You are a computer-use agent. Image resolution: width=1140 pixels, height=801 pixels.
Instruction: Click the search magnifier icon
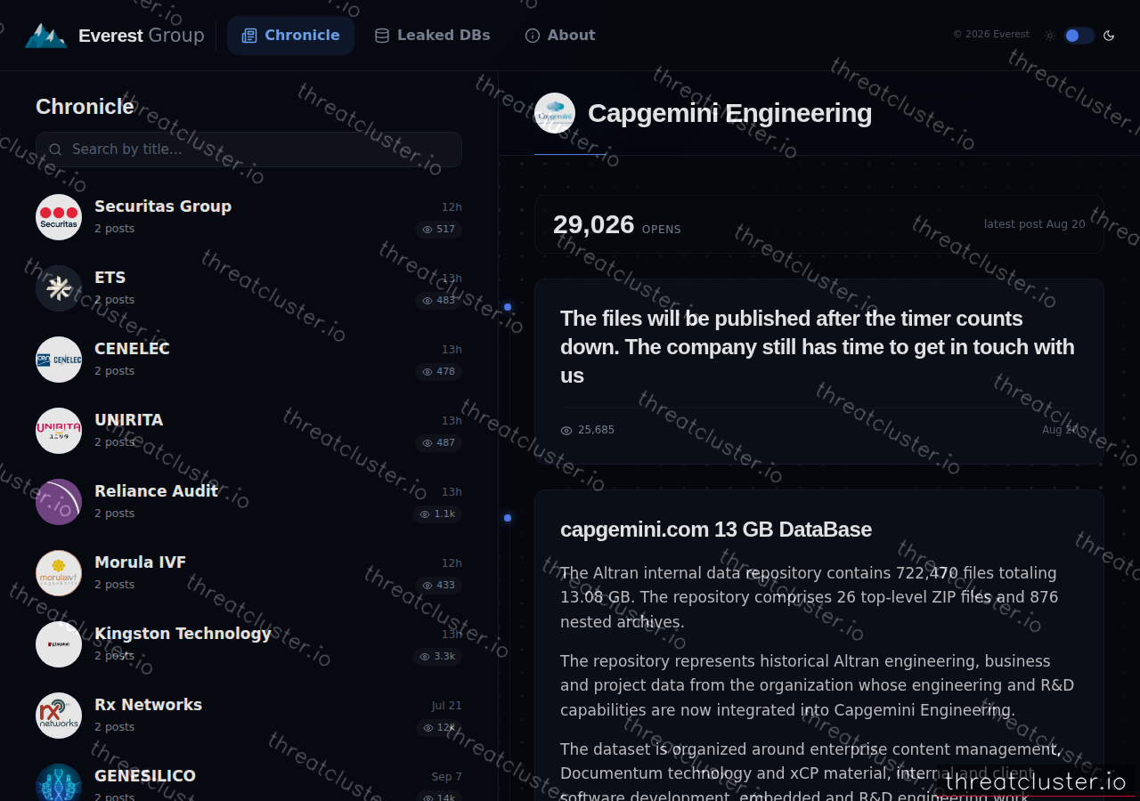(55, 150)
